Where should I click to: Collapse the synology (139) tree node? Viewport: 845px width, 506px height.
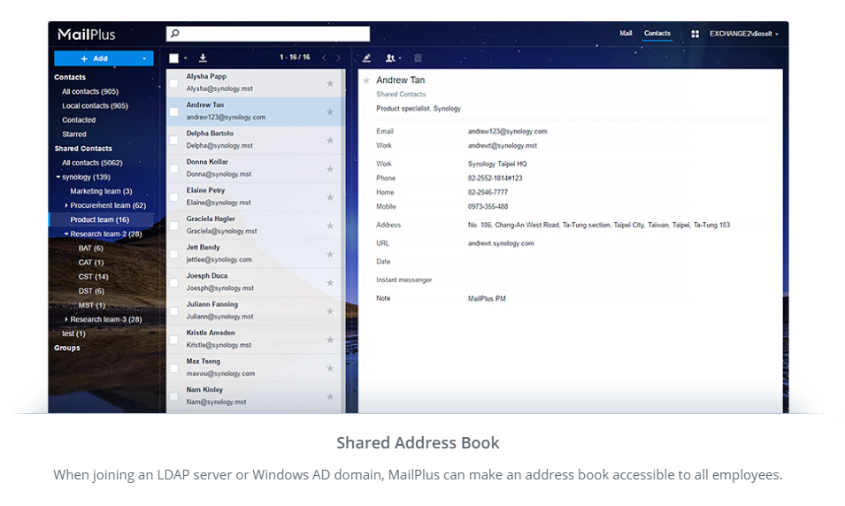[x=58, y=177]
